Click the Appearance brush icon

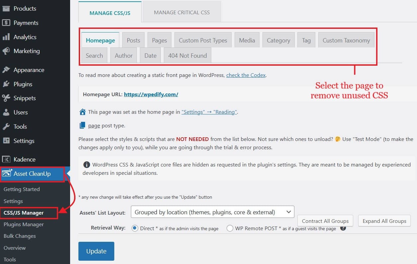coord(6,70)
